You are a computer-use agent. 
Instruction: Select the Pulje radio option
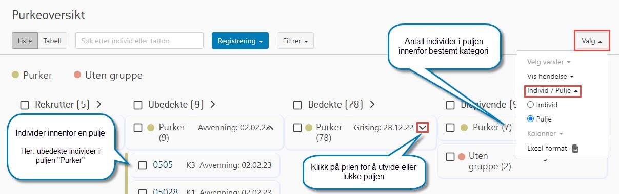point(531,119)
